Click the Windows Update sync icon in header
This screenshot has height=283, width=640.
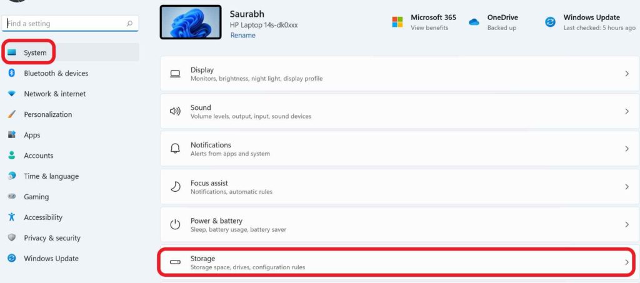coord(550,22)
